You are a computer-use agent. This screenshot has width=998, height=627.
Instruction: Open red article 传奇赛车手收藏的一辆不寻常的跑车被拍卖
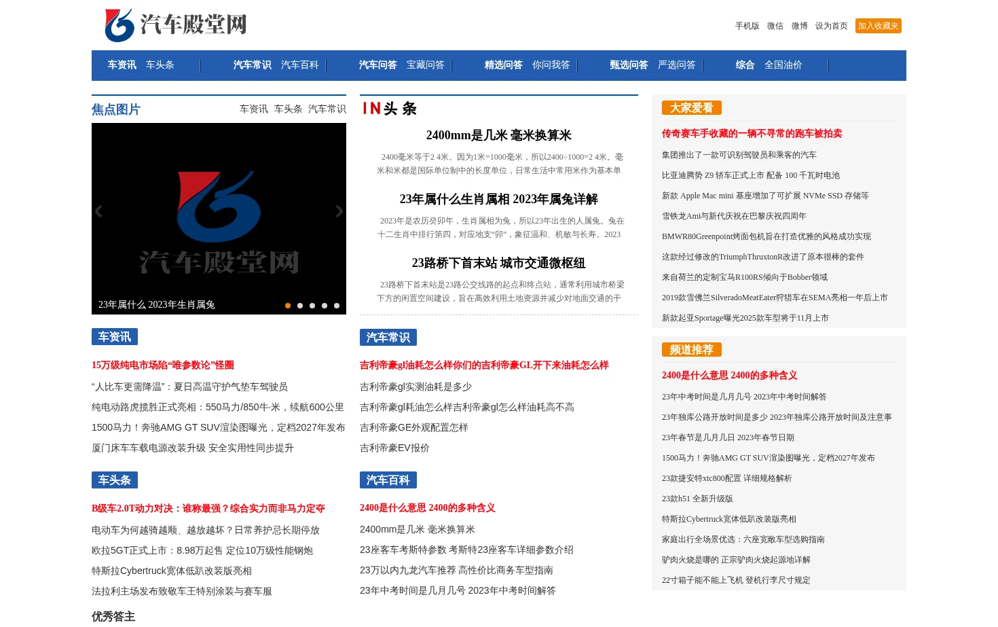click(752, 134)
